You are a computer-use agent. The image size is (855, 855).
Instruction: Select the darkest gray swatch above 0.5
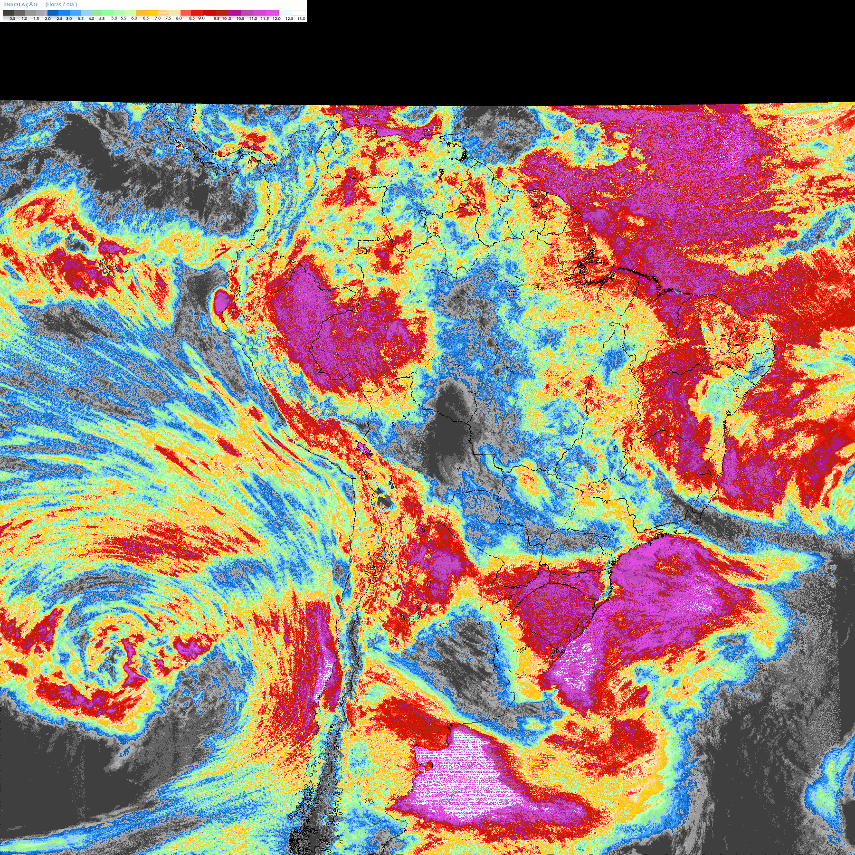[x=8, y=13]
